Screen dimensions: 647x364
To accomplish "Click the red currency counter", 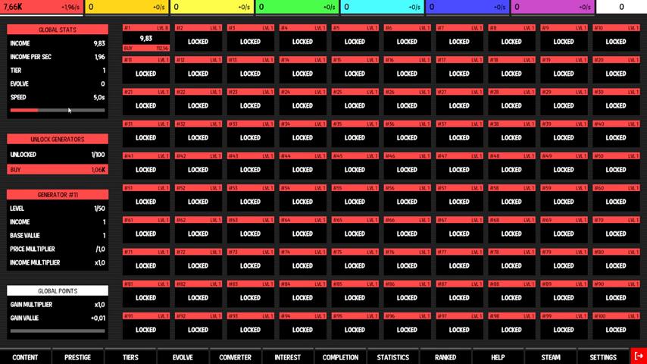I will coord(42,7).
